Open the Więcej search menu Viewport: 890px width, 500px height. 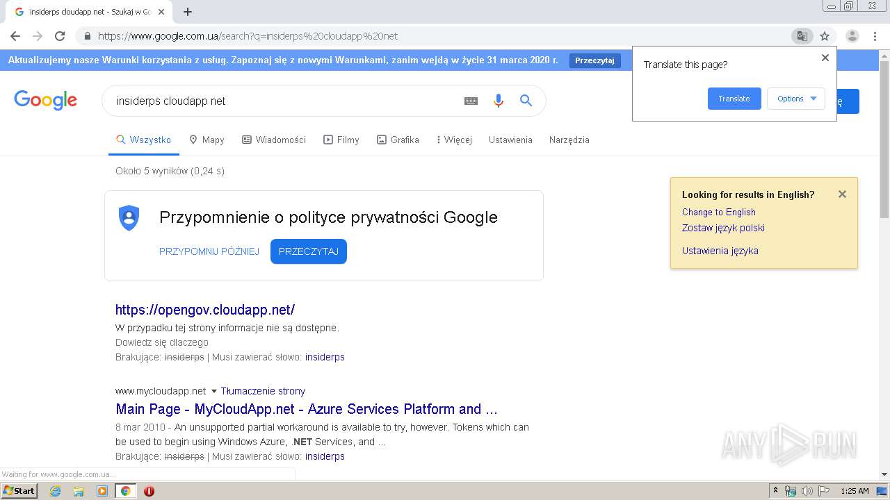(454, 140)
